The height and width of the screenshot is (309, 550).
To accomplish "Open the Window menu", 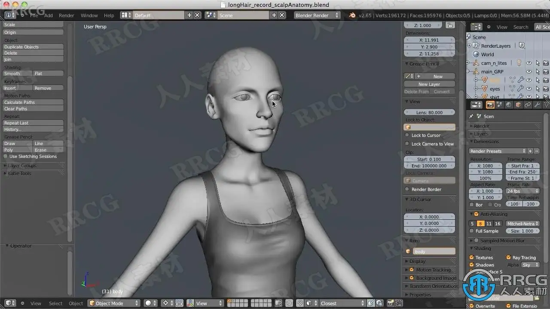I will click(x=89, y=15).
